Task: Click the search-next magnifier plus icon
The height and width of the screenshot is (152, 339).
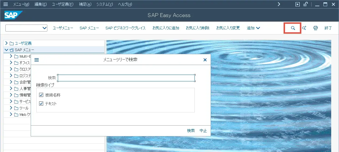Action: point(304,28)
